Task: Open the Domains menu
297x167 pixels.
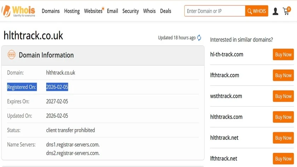Action: point(51,11)
